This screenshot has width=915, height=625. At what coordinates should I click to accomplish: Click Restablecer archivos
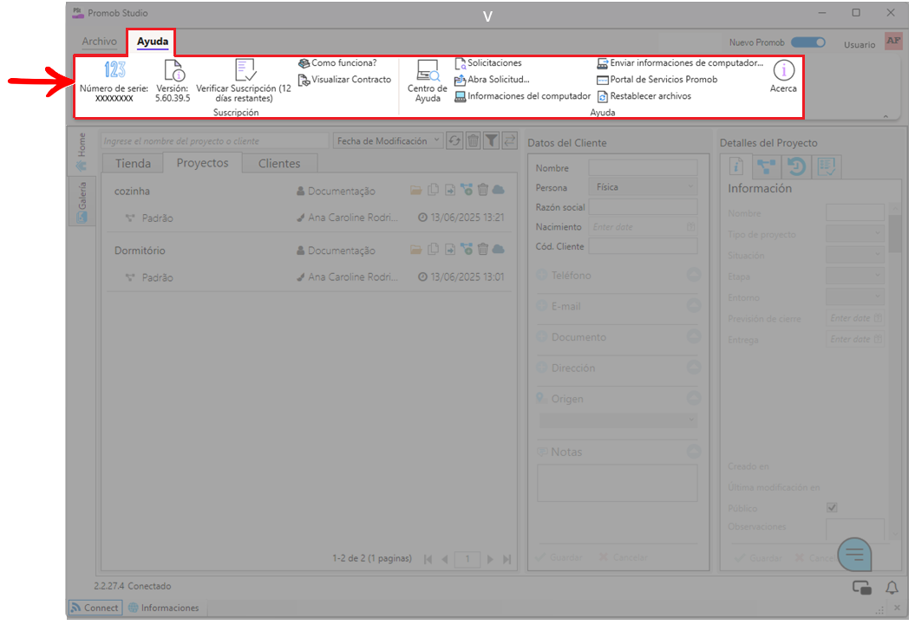[644, 96]
